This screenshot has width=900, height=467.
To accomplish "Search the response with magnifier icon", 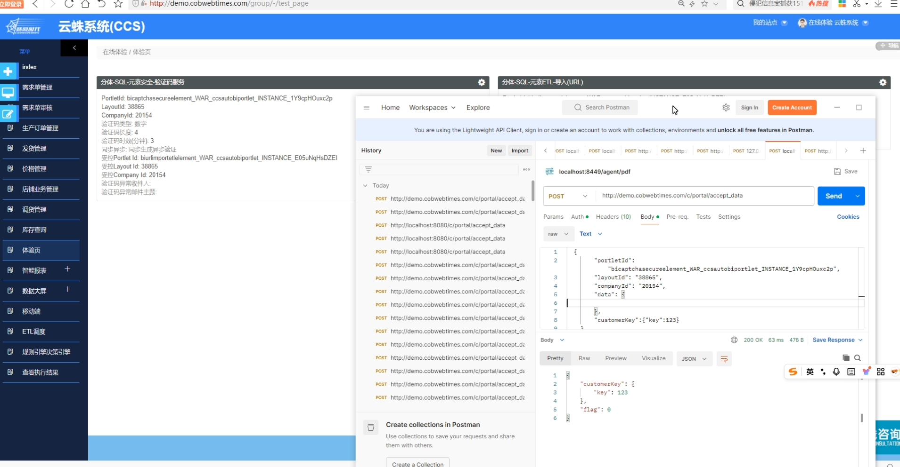I will pos(858,358).
